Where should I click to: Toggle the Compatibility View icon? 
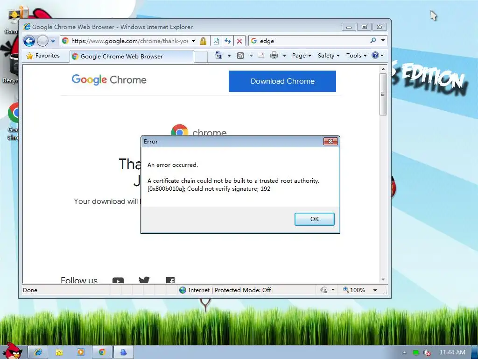[216, 41]
